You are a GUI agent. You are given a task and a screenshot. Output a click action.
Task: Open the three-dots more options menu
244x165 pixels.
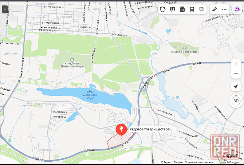click(x=224, y=9)
